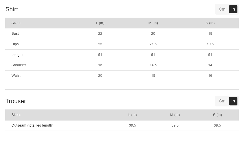The height and width of the screenshot is (154, 243).
Task: Click the Shirt section heading
Action: click(12, 9)
